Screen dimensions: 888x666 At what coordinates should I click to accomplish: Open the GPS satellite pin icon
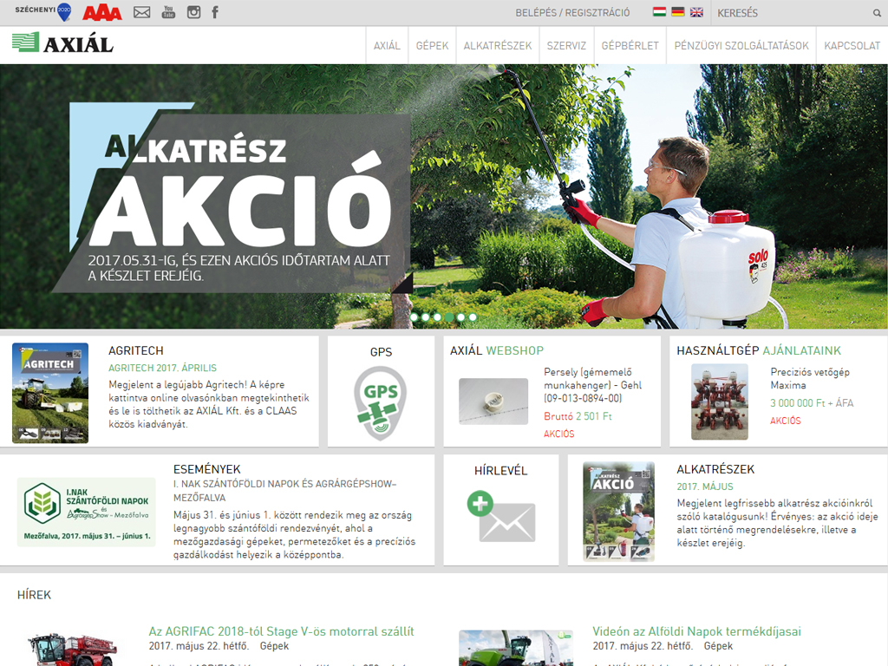coord(381,402)
